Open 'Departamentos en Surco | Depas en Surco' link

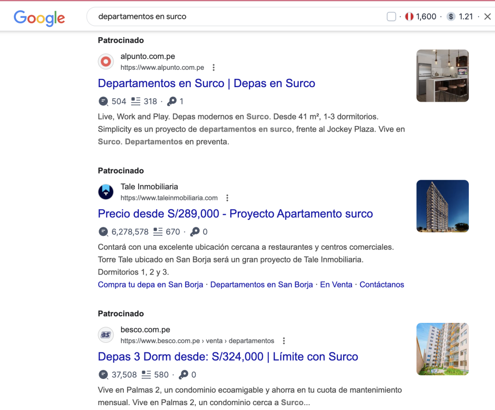click(206, 83)
